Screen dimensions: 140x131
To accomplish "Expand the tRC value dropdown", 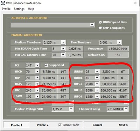I will (x=37, y=90).
